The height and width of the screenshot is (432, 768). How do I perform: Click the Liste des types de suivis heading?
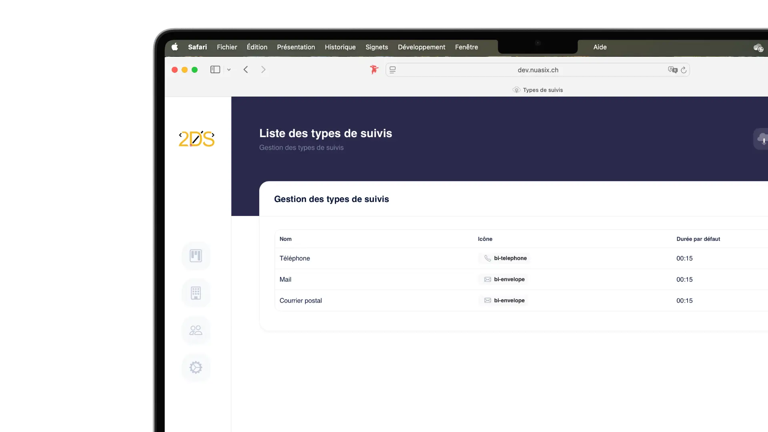coord(326,133)
